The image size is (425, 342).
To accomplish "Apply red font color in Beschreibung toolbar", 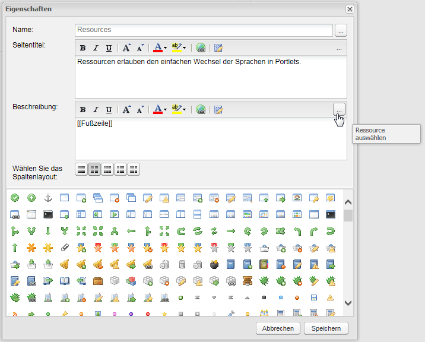I will (158, 110).
